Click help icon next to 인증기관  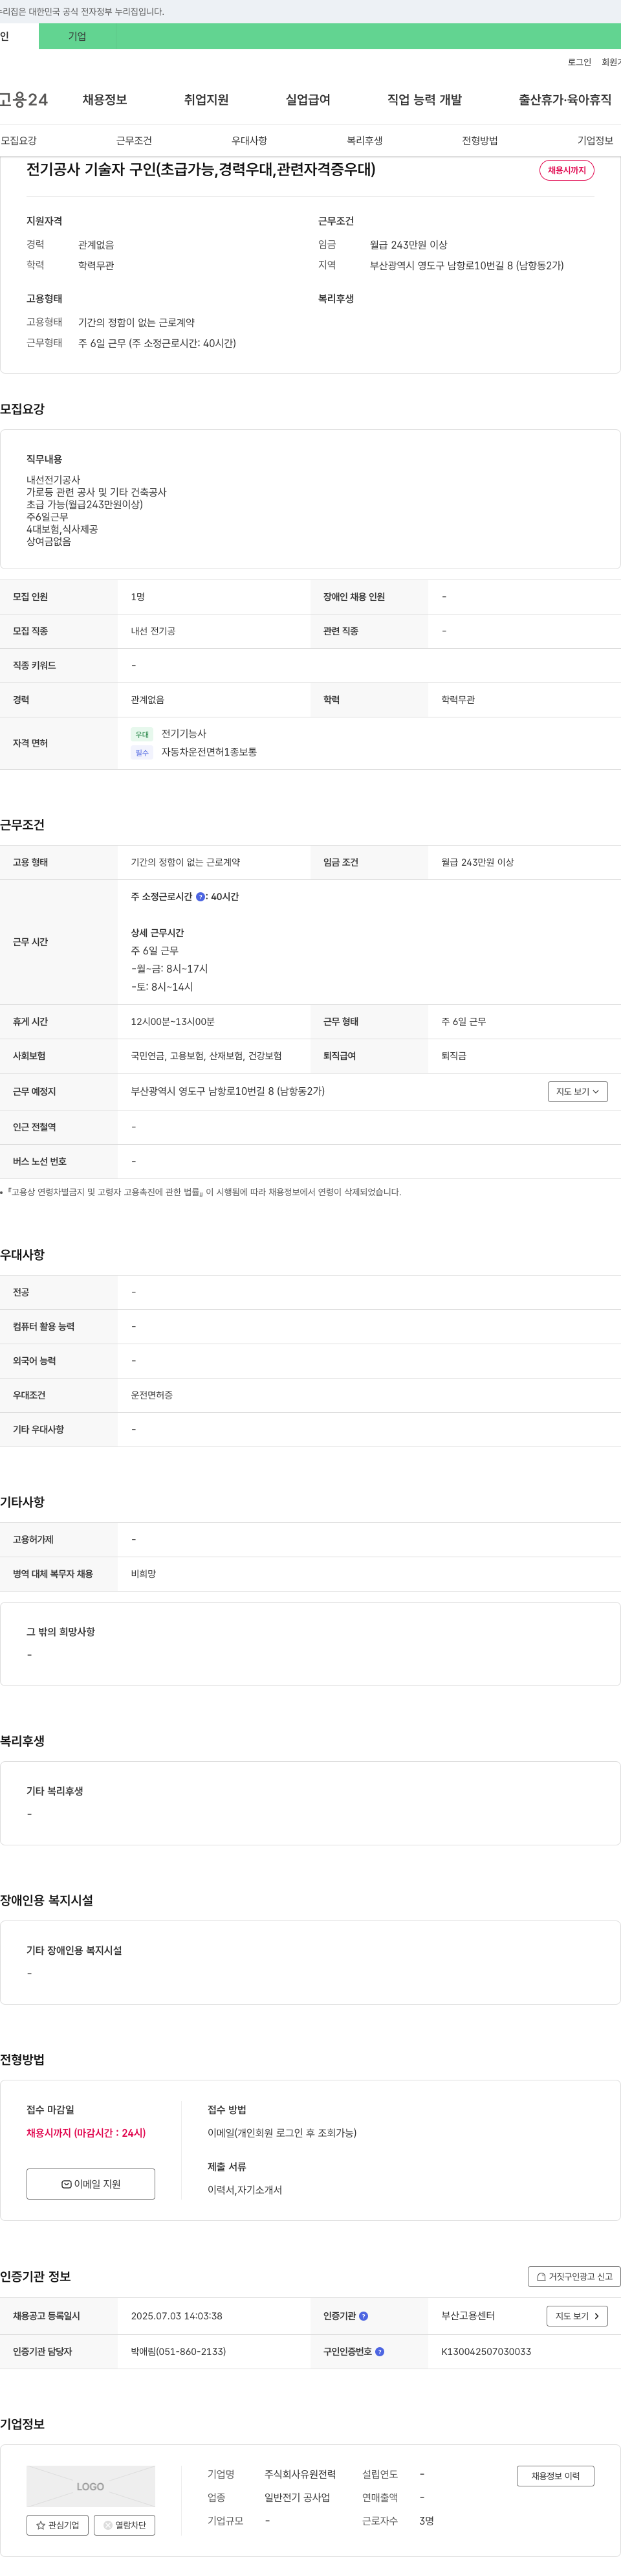363,2315
